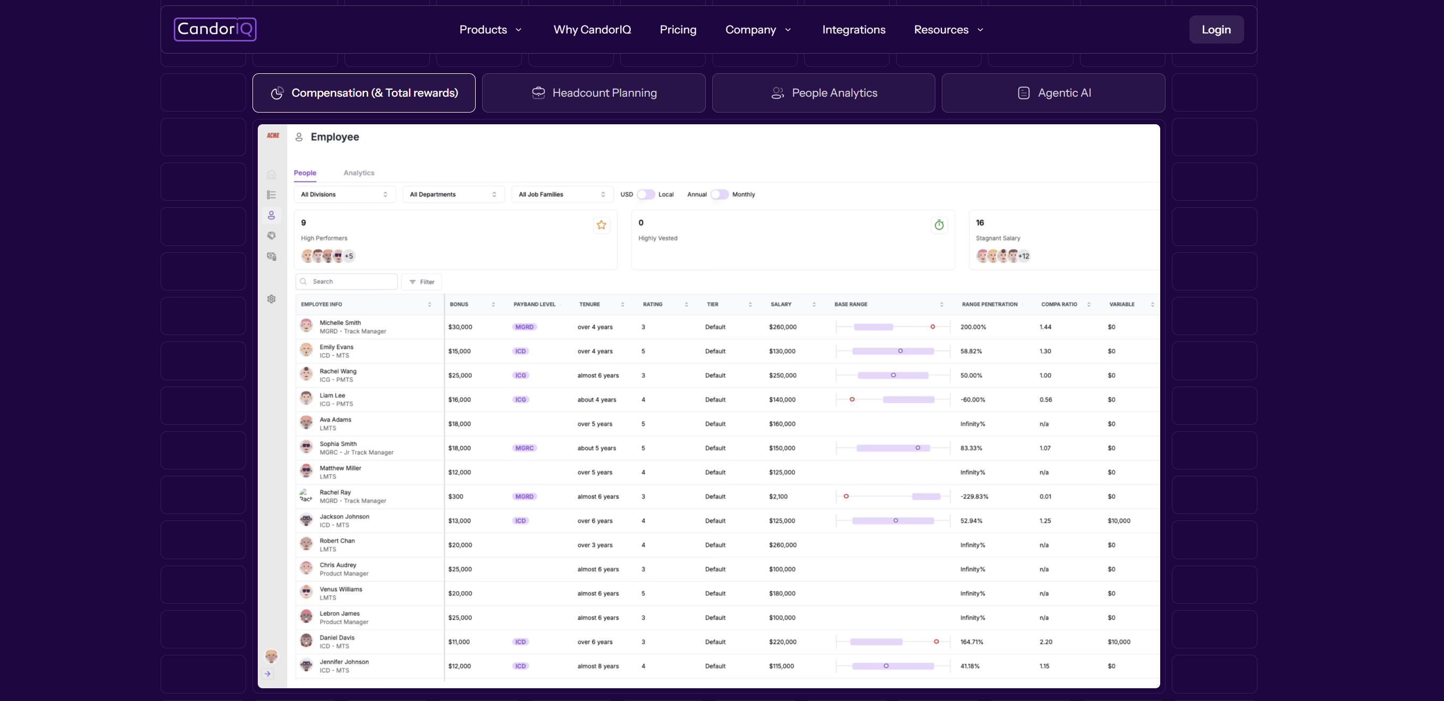
Task: Click the Filter button
Action: coord(421,282)
